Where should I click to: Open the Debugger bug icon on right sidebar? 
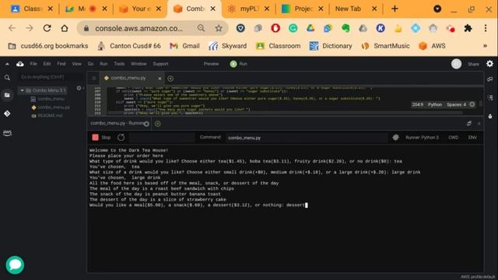[490, 116]
